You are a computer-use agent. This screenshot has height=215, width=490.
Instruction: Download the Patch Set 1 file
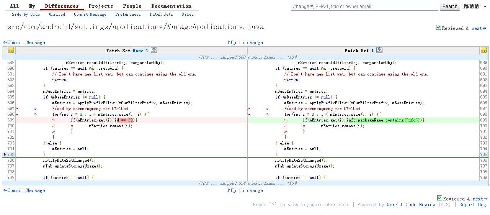point(379,50)
